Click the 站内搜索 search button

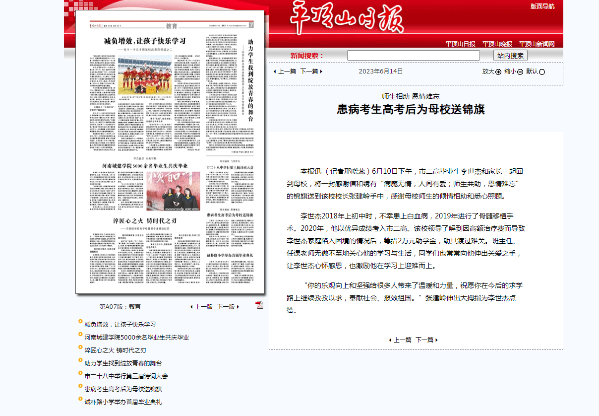(510, 56)
